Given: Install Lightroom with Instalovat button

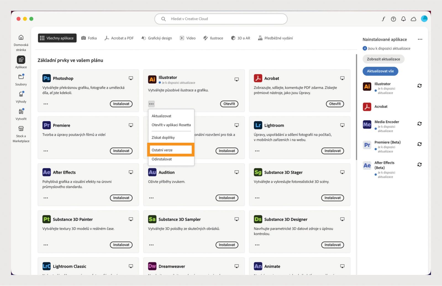Looking at the screenshot, I should 333,151.
